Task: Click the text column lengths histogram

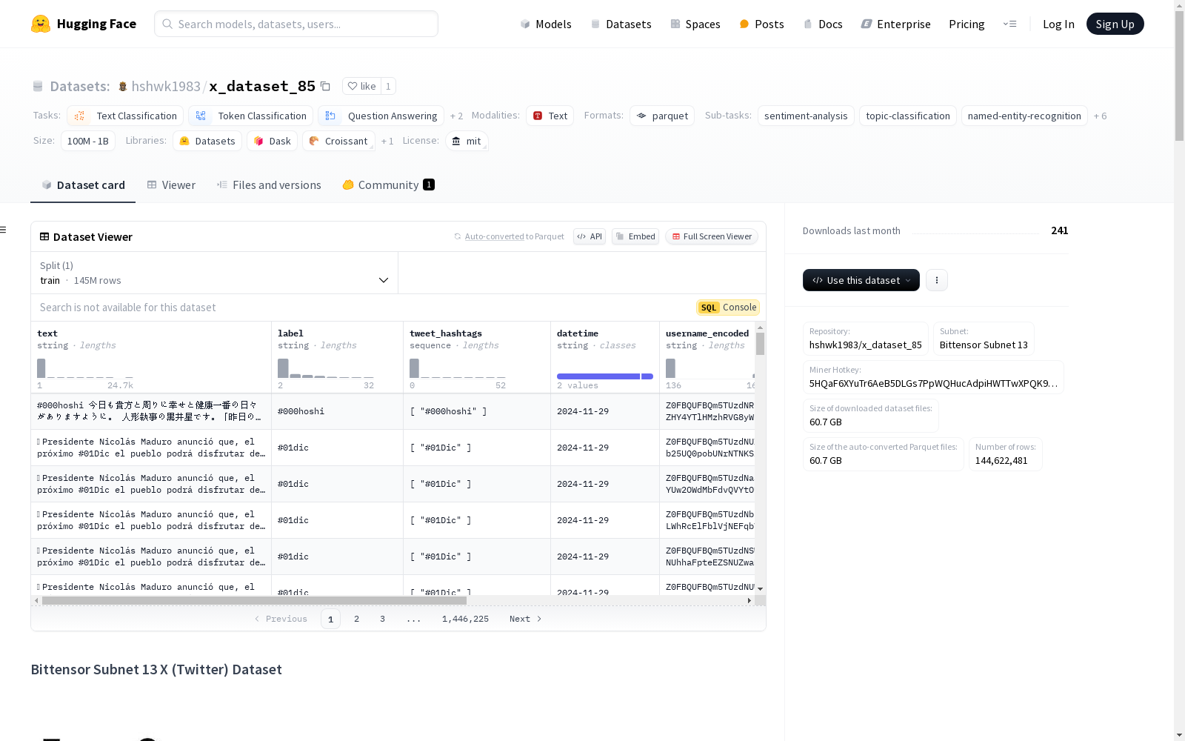Action: coord(85,368)
